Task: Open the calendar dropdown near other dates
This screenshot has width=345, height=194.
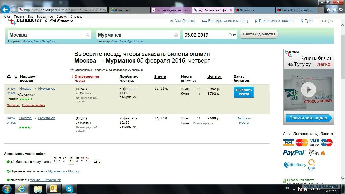Action: (97, 162)
